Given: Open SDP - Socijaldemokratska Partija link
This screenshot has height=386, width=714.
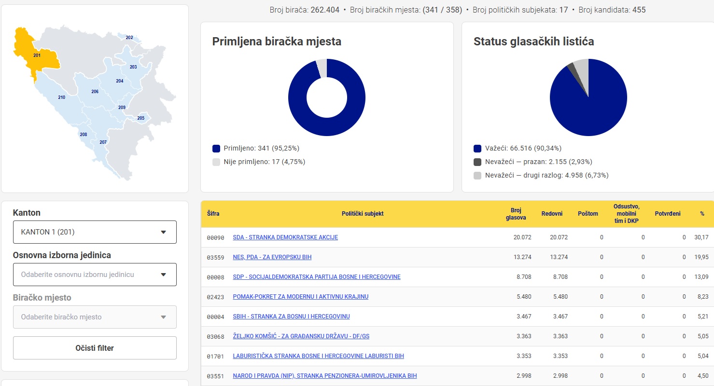Looking at the screenshot, I should [316, 277].
